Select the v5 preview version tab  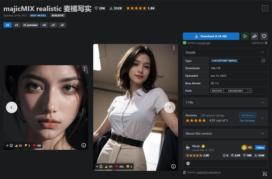coord(30,25)
